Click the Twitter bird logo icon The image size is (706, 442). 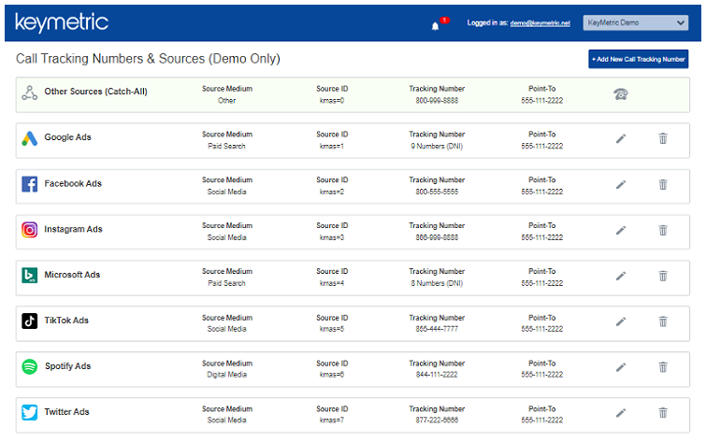coord(30,412)
